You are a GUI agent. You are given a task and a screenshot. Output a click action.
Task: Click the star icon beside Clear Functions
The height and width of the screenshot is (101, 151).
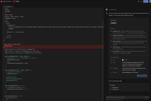pos(111,47)
